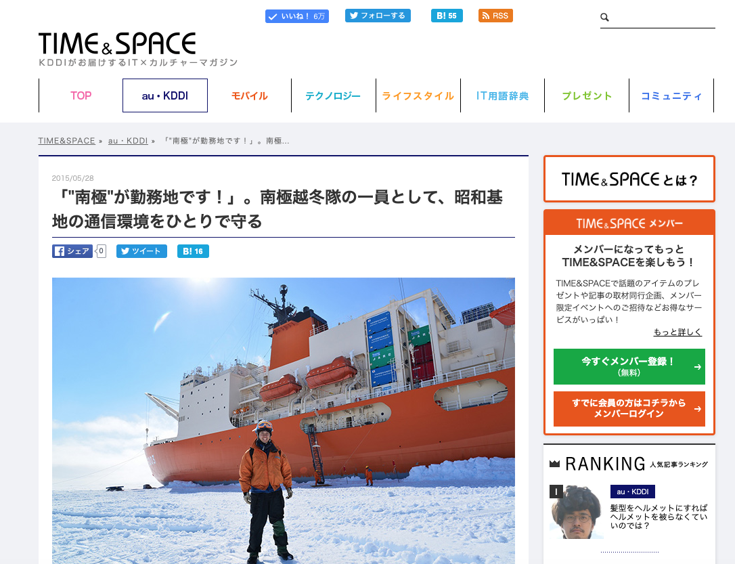The width and height of the screenshot is (735, 564).
Task: Click the orange メンバーログイン button
Action: [629, 409]
